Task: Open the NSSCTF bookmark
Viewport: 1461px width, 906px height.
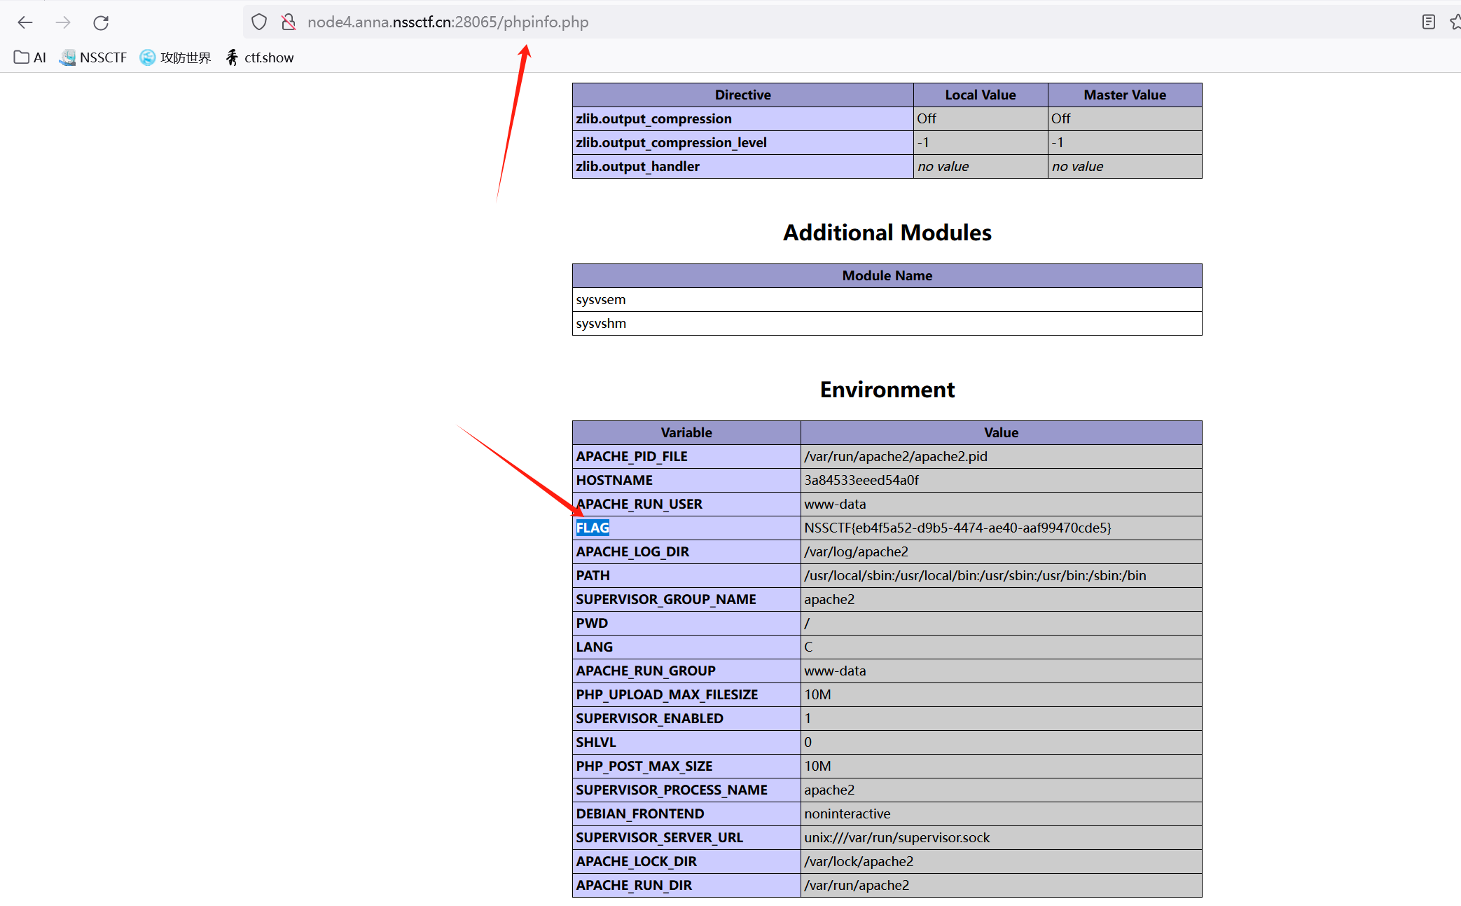Action: tap(93, 57)
